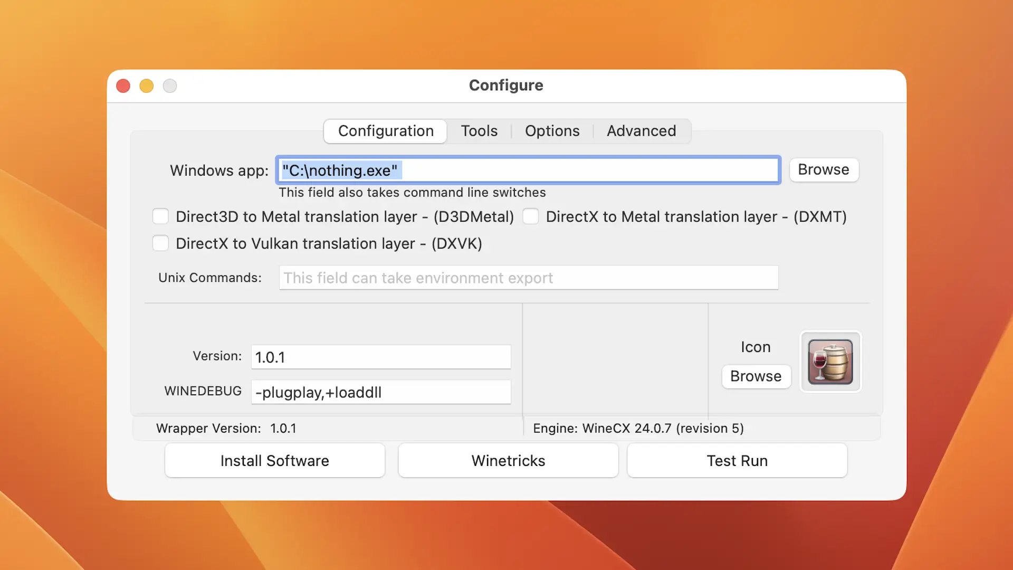Click into the Unix Commands field
The width and height of the screenshot is (1013, 570).
point(528,278)
